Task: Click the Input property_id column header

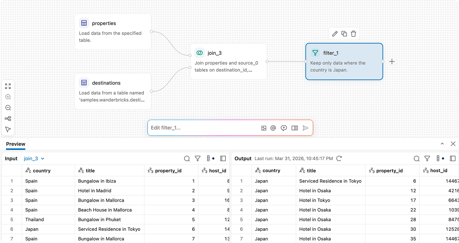Action: 171,171
